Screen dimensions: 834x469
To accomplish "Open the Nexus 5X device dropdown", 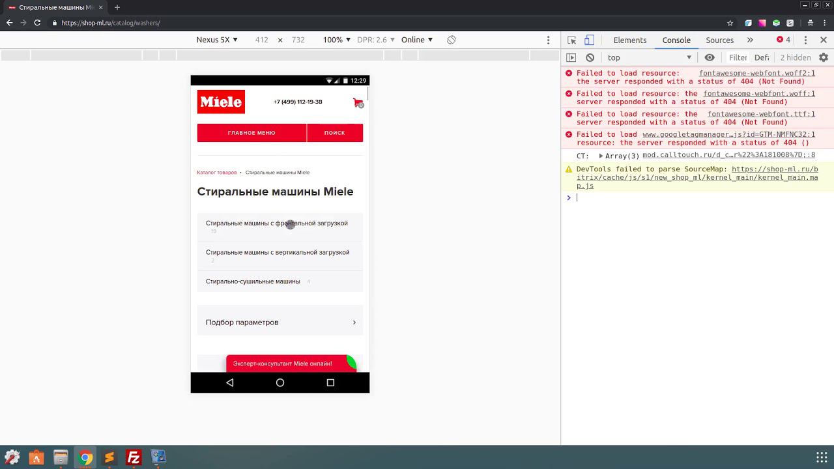I will pyautogui.click(x=217, y=40).
